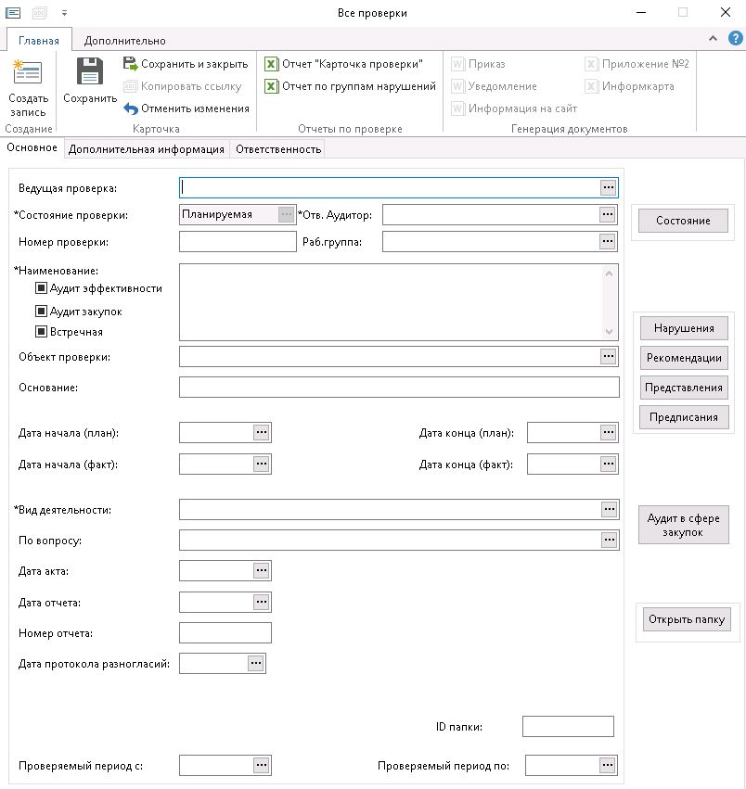Open the Дата акта date picker

tap(262, 570)
